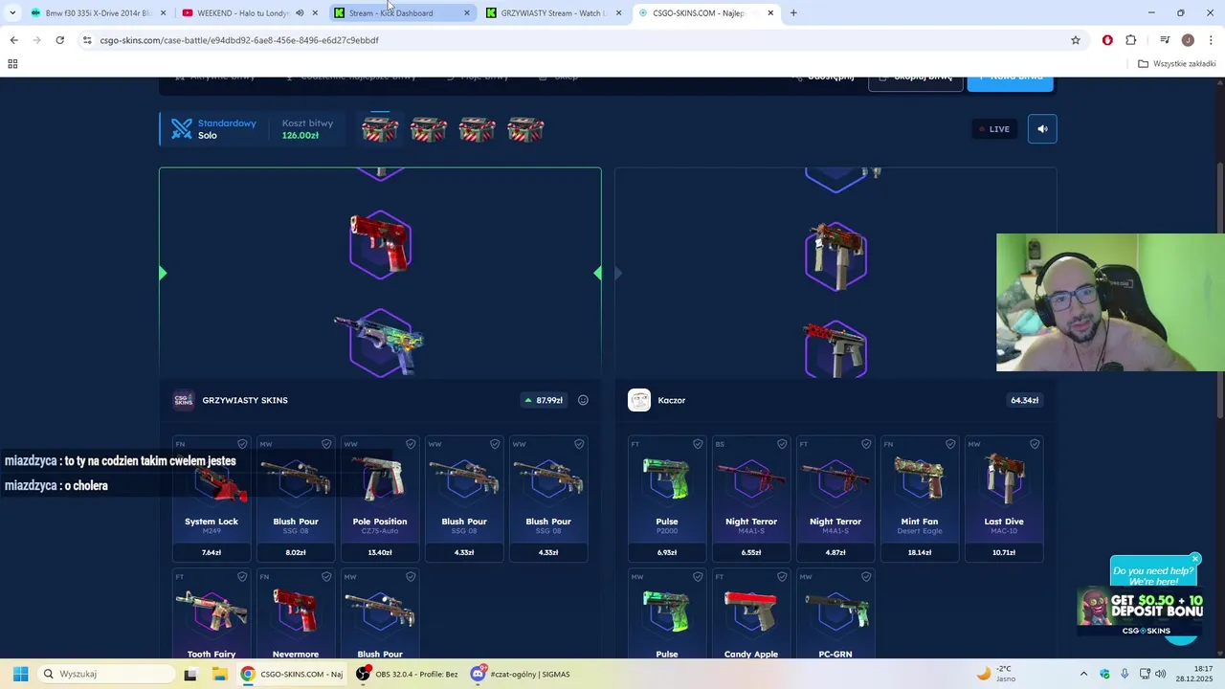Image resolution: width=1225 pixels, height=689 pixels.
Task: Click the shield icon on the System Lock card
Action: (x=242, y=444)
